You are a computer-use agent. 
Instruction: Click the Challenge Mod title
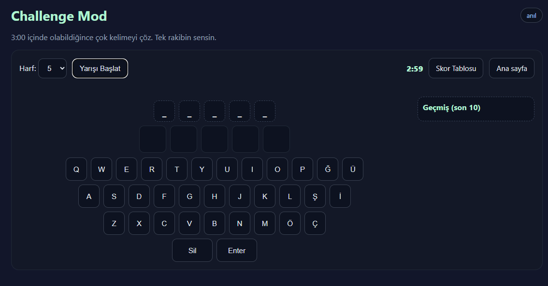59,16
